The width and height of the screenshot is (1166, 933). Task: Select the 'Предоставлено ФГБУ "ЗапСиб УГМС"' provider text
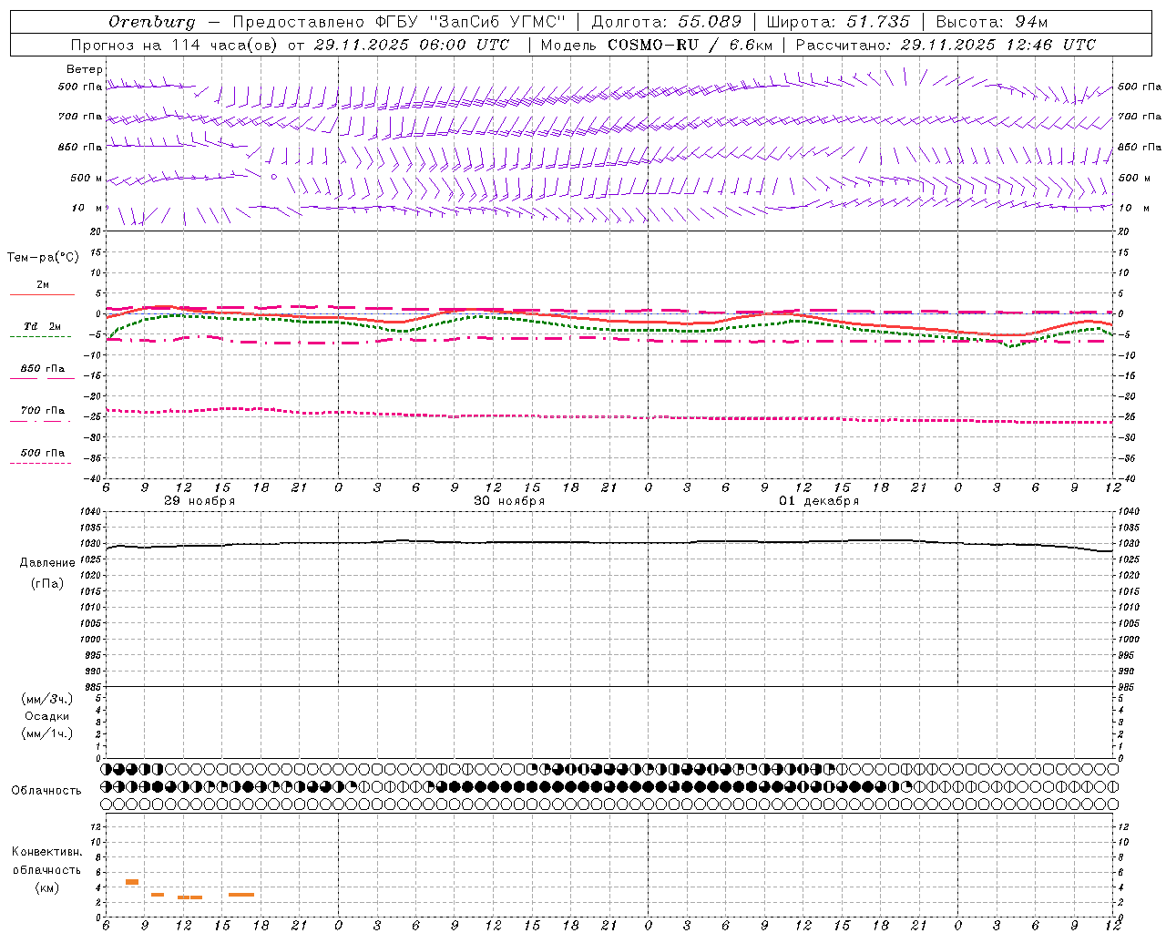[400, 22]
